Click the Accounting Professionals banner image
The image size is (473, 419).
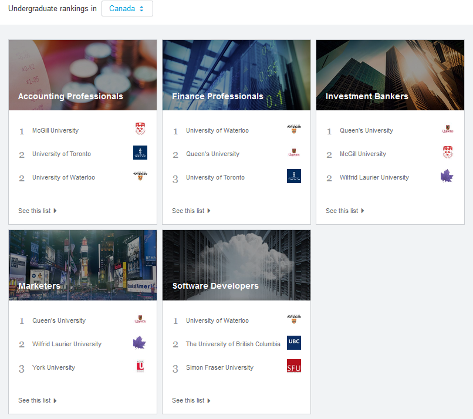83,75
